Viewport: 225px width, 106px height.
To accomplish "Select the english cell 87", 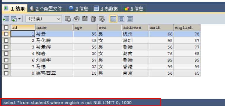I will pos(187,41).
